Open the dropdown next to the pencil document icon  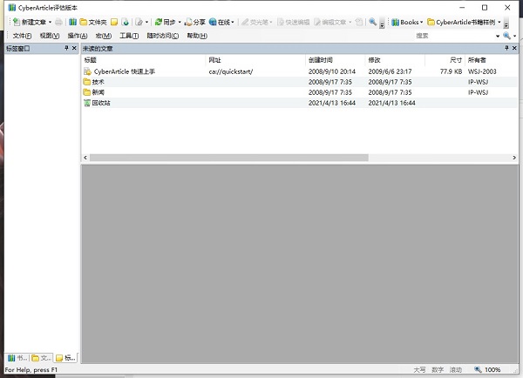click(146, 23)
